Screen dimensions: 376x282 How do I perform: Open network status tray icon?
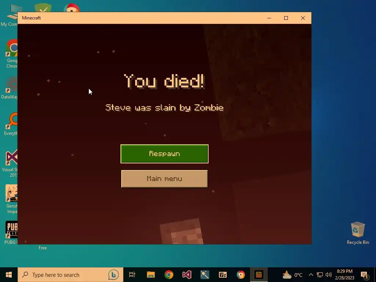320,275
